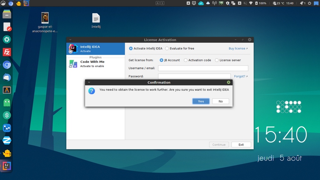
Task: Click No to cancel exiting IntelliJ IDEA
Action: click(x=220, y=101)
